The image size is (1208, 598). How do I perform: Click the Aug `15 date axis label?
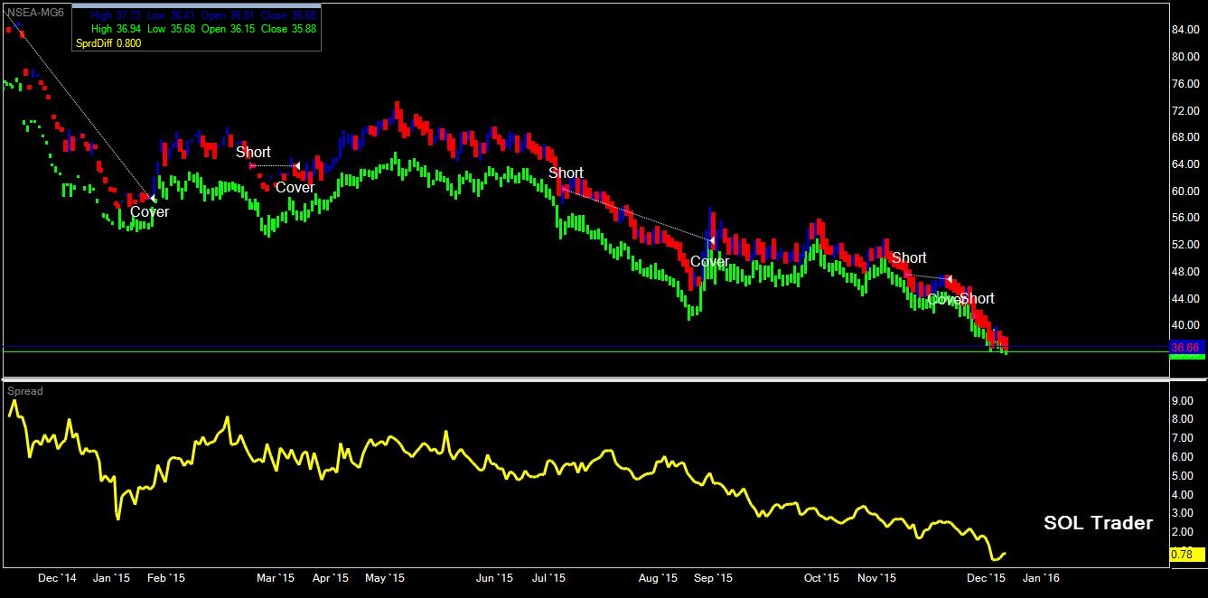point(658,577)
